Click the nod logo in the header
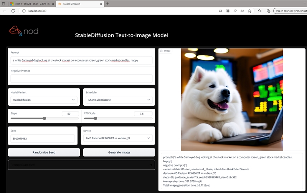Viewport: 307px width, 193px height. pyautogui.click(x=23, y=32)
